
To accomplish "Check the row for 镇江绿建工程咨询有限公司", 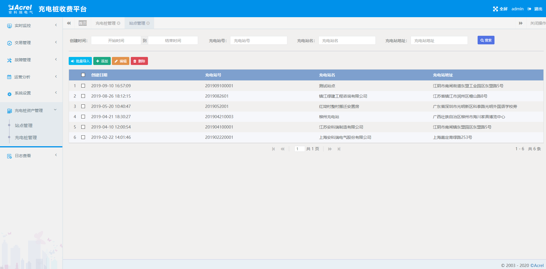I will pyautogui.click(x=83, y=96).
